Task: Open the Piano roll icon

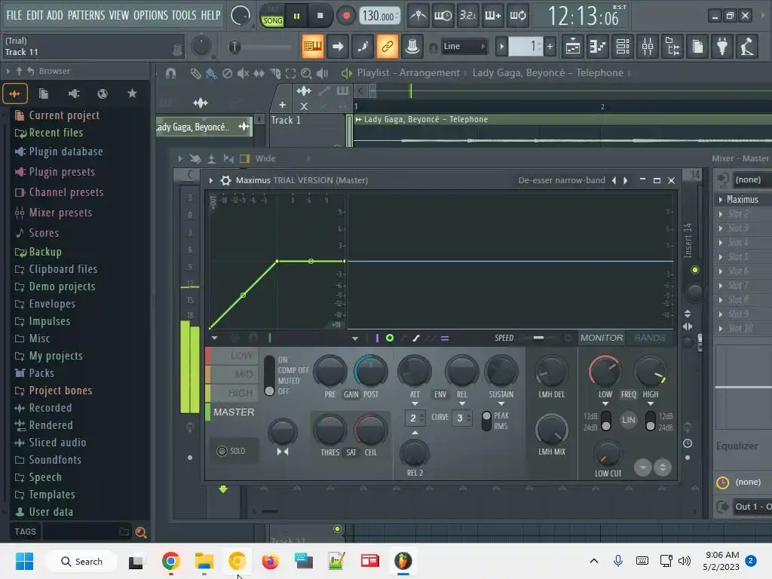Action: pyautogui.click(x=597, y=47)
